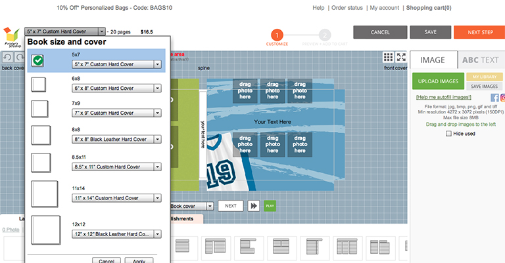Image resolution: width=505 pixels, height=263 pixels.
Task: Open Facebook photo import icon
Action: point(494,98)
